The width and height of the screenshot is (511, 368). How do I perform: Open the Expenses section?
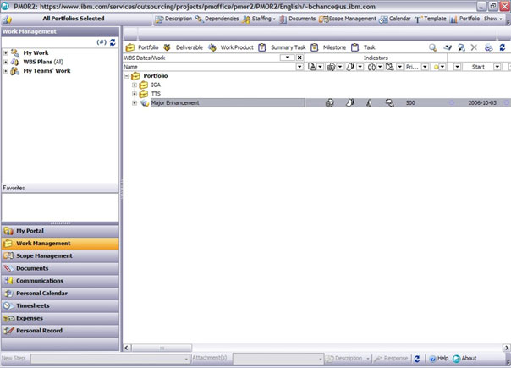pyautogui.click(x=60, y=318)
